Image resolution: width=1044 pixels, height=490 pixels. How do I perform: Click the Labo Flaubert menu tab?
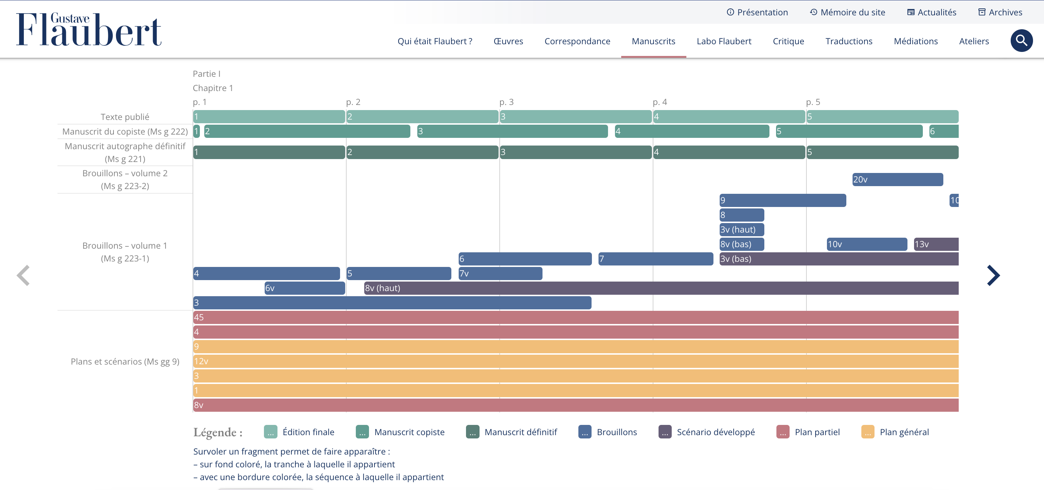pos(724,42)
